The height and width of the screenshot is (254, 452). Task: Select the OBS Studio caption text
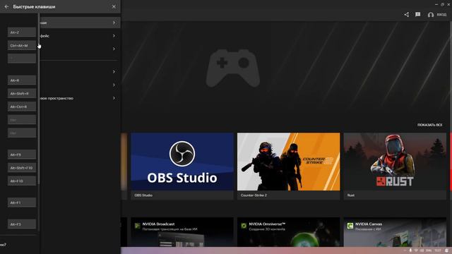coord(143,195)
